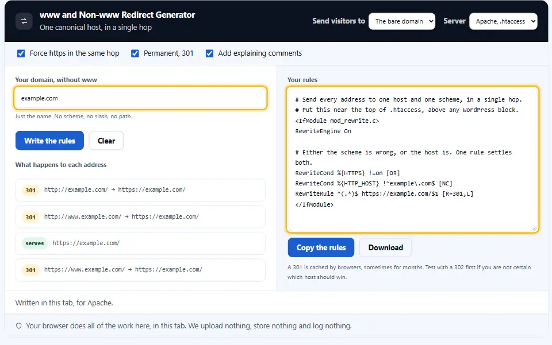
Task: Click 'Written in this tab, for Apache.' status
Action: click(x=64, y=303)
